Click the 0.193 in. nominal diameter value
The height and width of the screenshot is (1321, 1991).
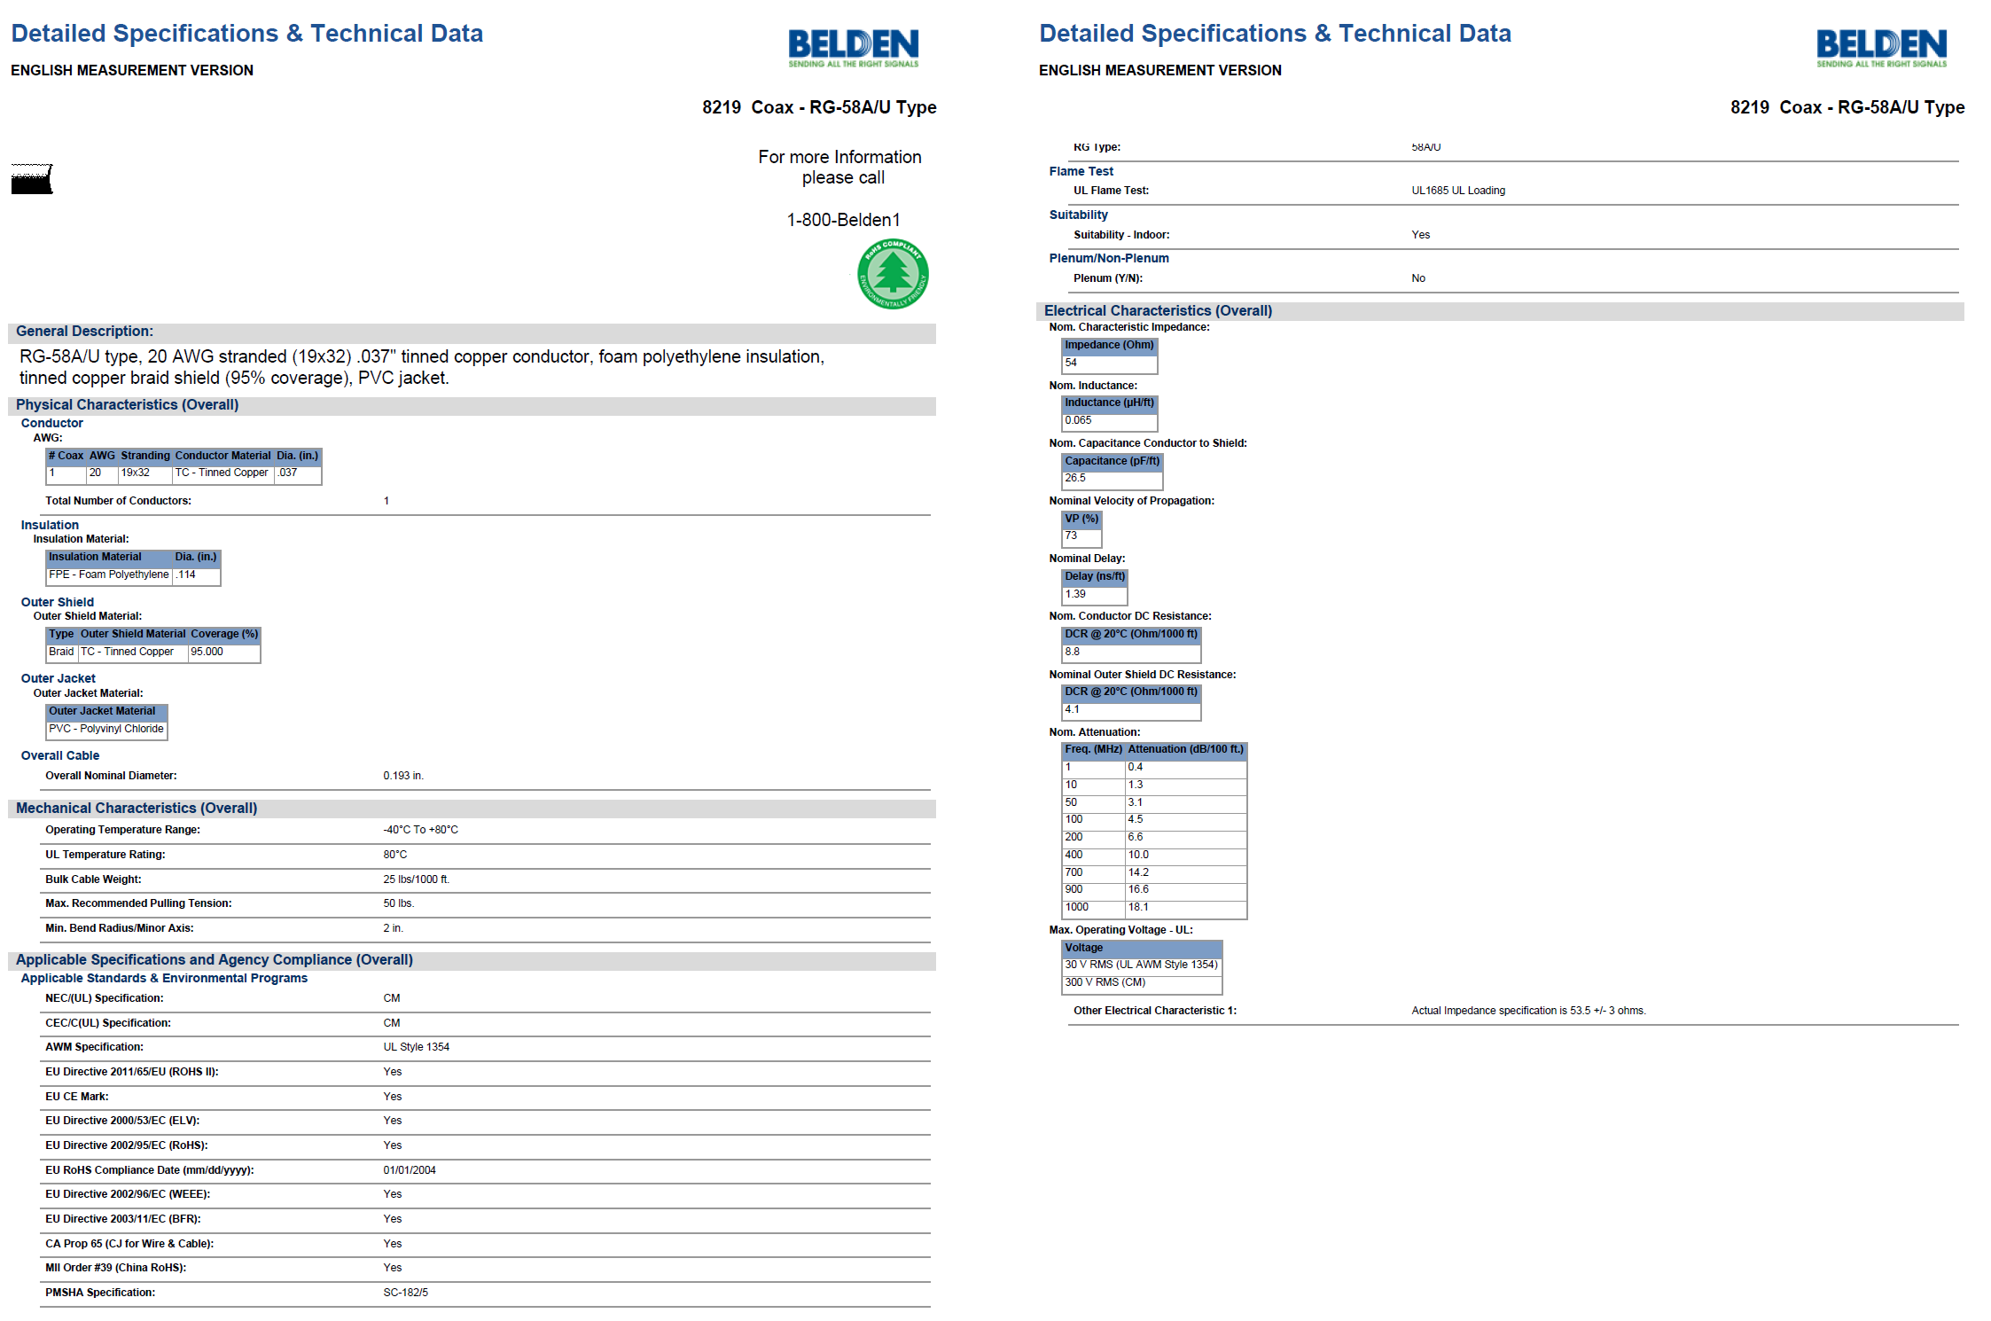pos(403,776)
